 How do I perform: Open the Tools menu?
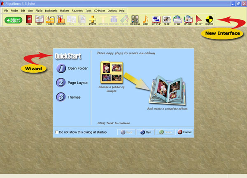(89, 11)
